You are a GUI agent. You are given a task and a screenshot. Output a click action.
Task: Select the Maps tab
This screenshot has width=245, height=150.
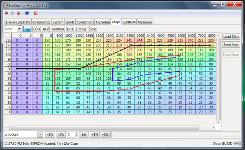[116, 22]
